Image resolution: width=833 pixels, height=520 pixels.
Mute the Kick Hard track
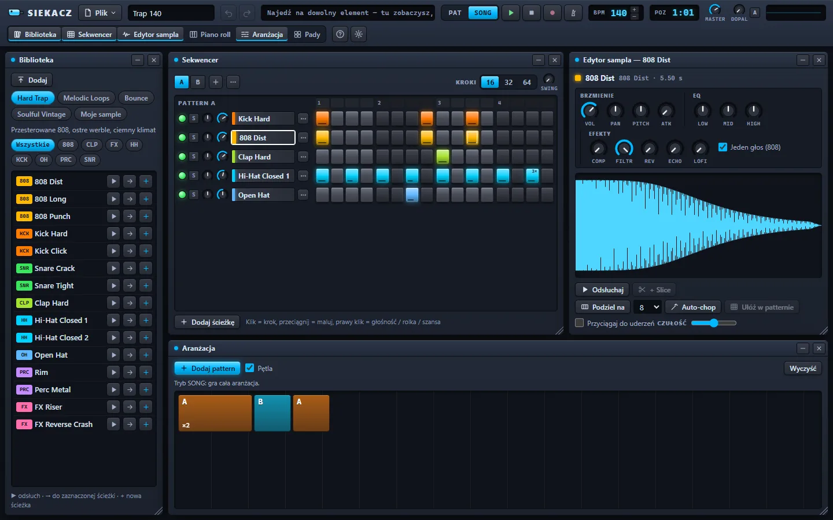[182, 118]
